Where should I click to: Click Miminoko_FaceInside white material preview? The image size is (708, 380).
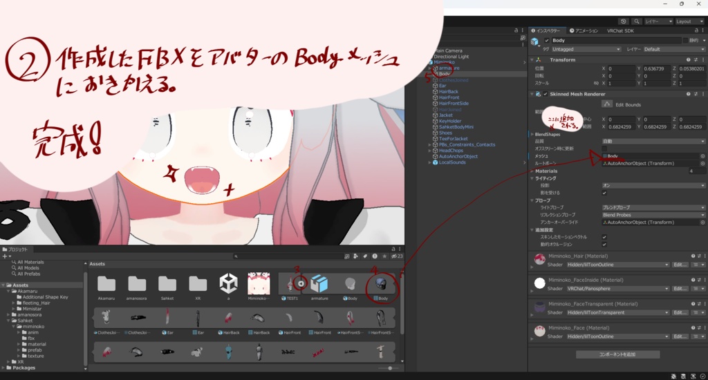539,283
